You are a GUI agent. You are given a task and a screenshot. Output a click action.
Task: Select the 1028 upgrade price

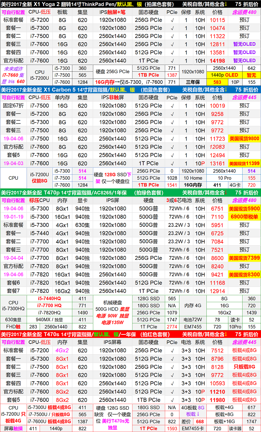172,178
